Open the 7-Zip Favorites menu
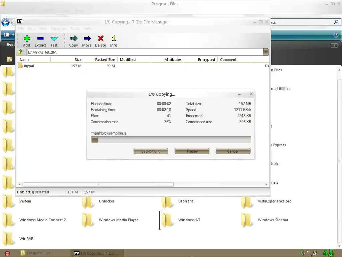Image resolution: width=342 pixels, height=257 pixels. pyautogui.click(x=59, y=28)
